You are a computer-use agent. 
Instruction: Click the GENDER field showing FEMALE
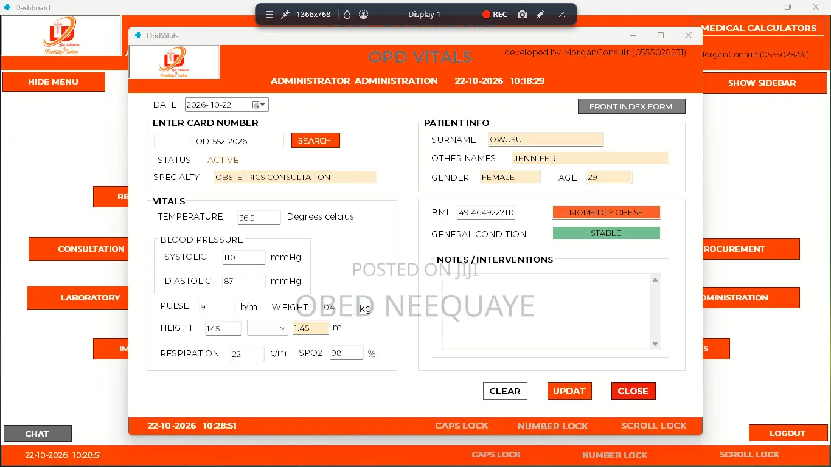[510, 177]
